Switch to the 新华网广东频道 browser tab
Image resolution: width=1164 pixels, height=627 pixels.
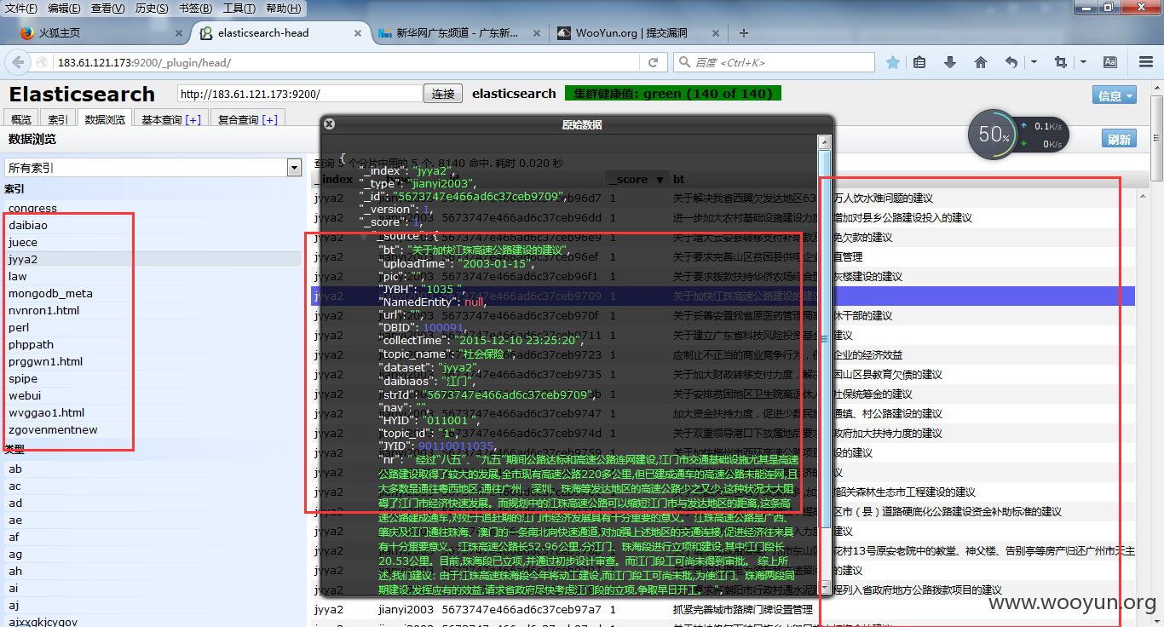[458, 33]
